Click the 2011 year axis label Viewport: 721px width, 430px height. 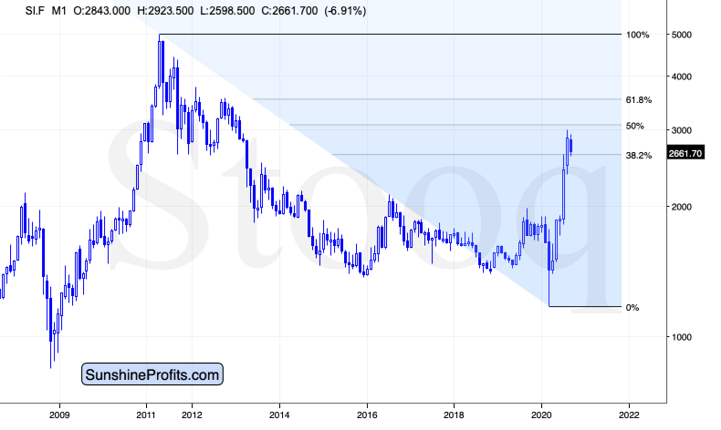pos(147,415)
